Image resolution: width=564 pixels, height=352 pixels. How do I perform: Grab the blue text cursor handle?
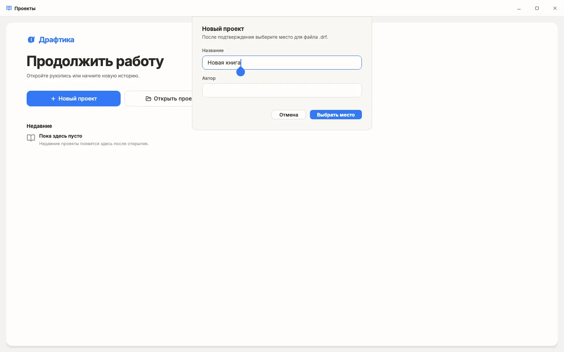click(x=241, y=72)
